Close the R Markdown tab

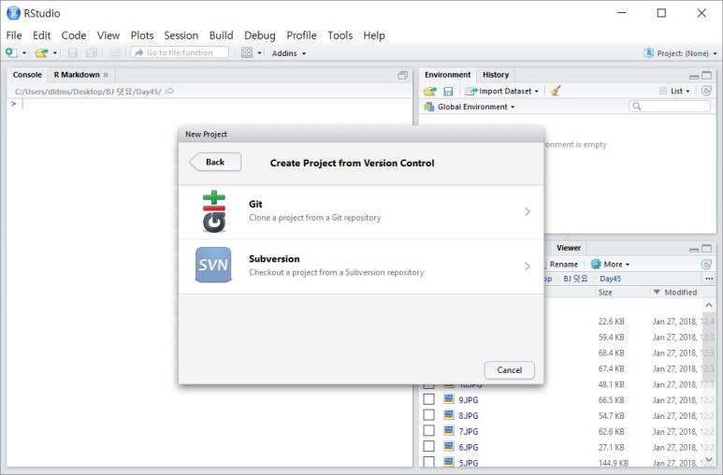[x=106, y=75]
